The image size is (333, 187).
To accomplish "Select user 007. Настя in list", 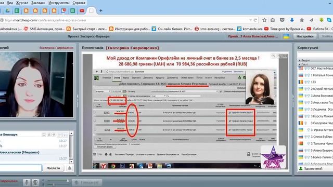I will click(x=316, y=69).
